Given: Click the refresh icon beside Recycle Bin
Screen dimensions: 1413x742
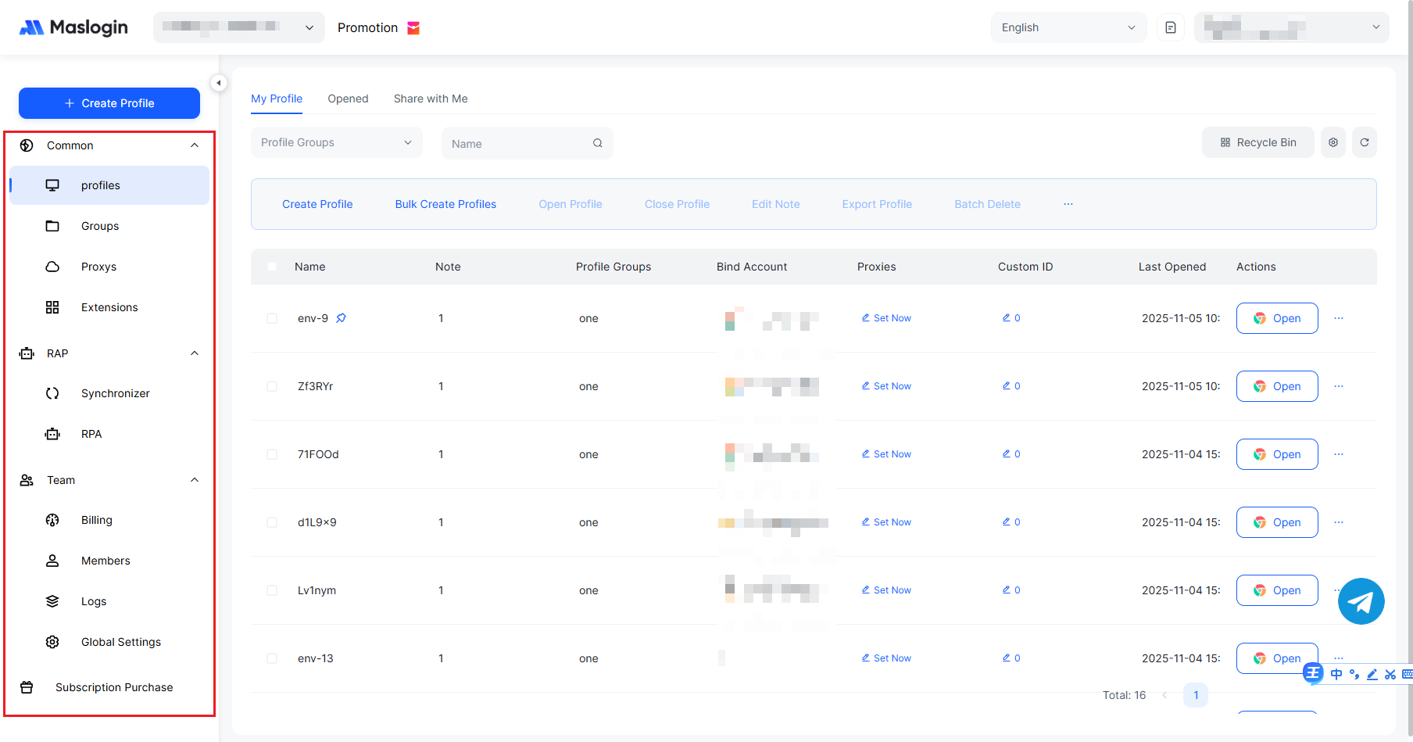Looking at the screenshot, I should 1364,142.
